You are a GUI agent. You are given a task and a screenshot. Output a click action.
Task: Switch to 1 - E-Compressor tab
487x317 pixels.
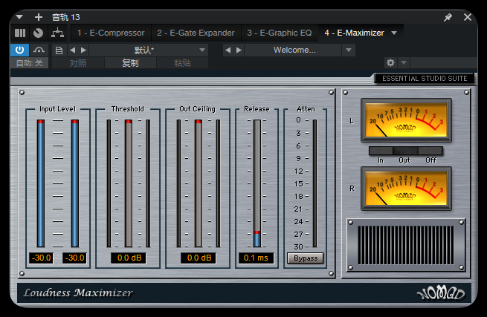click(111, 33)
